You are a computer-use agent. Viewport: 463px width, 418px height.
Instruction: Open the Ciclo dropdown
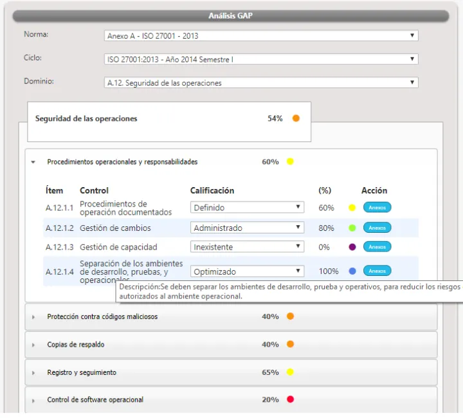(x=261, y=59)
